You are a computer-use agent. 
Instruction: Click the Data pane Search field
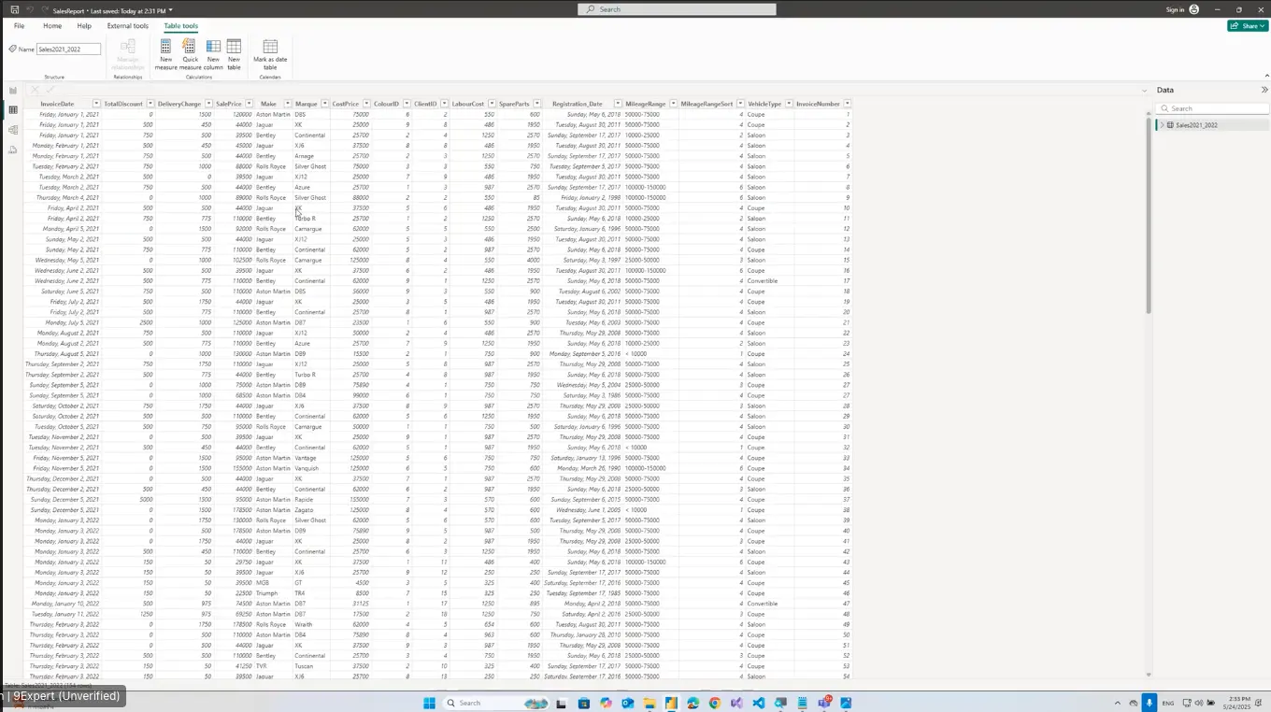click(1211, 108)
